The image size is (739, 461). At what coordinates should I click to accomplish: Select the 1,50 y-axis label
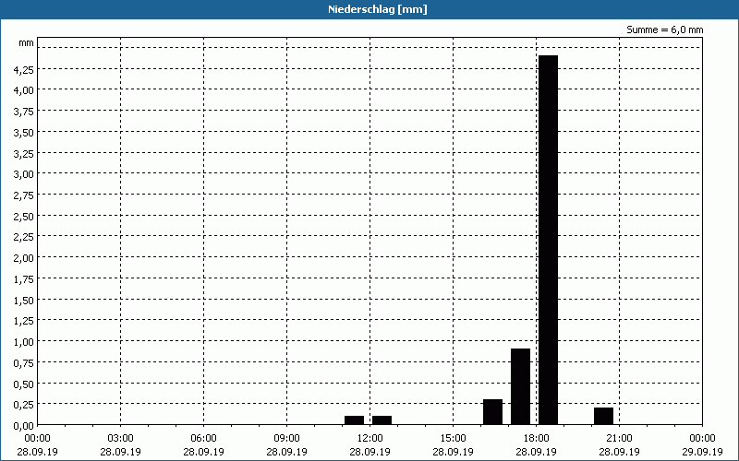(x=24, y=301)
